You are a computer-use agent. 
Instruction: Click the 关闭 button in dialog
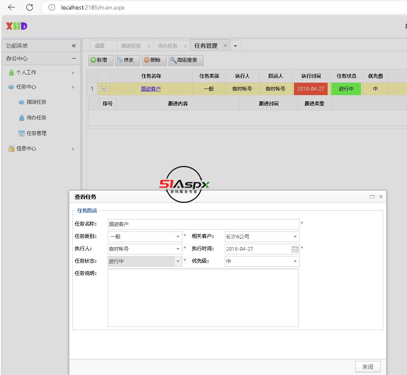click(368, 366)
